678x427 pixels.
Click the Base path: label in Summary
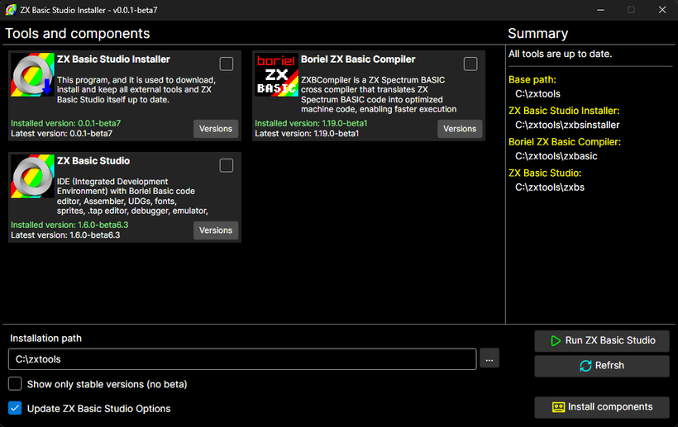click(x=532, y=79)
